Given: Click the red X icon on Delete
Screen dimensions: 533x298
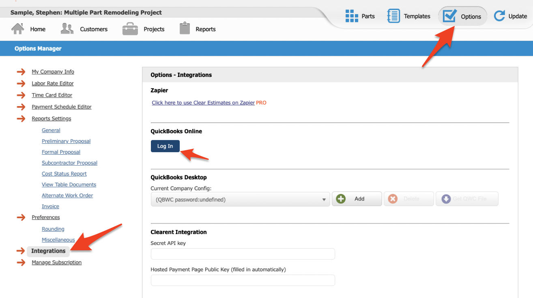Looking at the screenshot, I should pos(393,199).
